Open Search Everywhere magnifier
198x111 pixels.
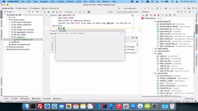tap(196, 8)
